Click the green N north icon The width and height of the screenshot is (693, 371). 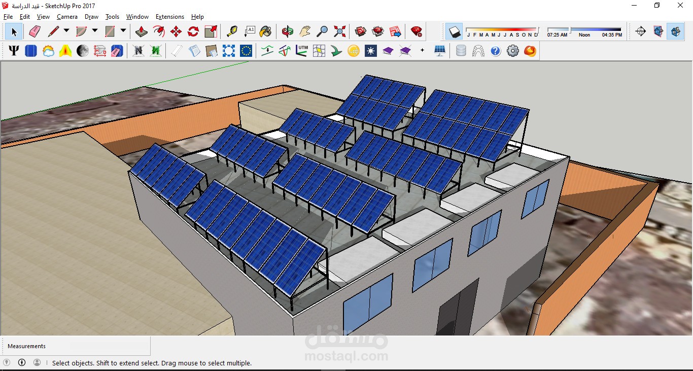[x=156, y=51]
